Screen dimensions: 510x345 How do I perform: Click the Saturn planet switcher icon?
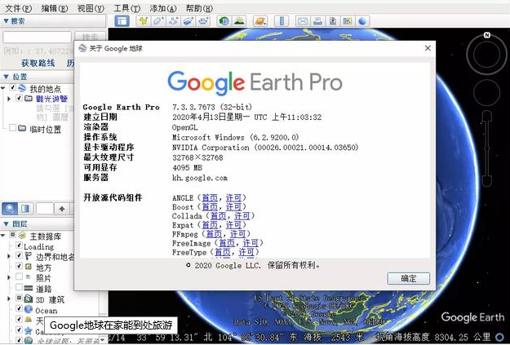260,21
